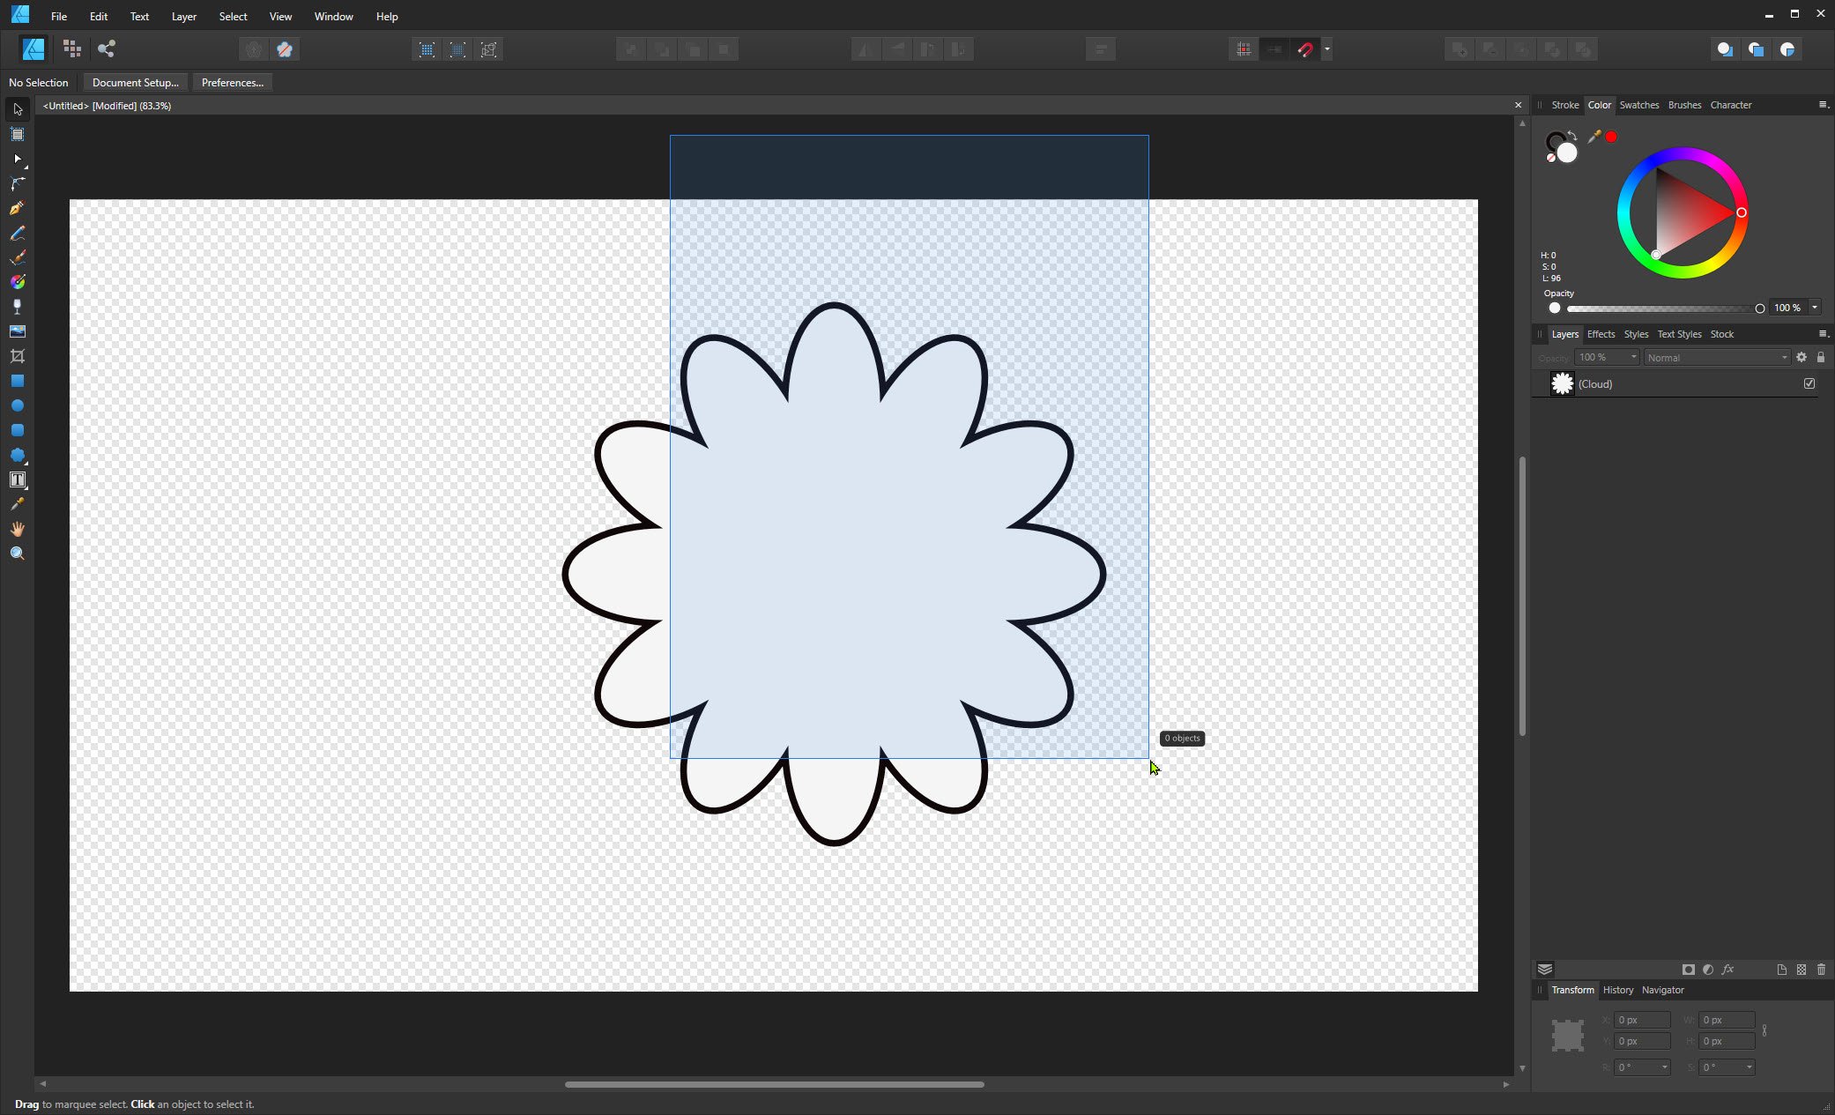Screen dimensions: 1835x1115
Task: Select the Color Picker tool
Action: click(x=18, y=504)
